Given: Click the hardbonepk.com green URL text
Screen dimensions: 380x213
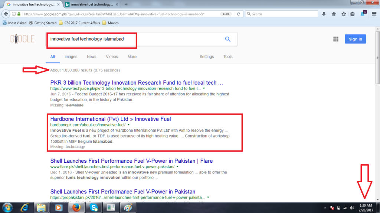Looking at the screenshot, I should [88, 125].
